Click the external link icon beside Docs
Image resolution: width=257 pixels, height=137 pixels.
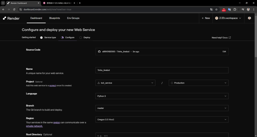coord(230,38)
